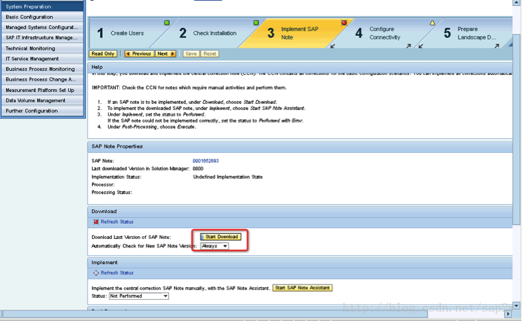Click red refresh icon in Download section
This screenshot has height=321, width=522.
point(96,222)
